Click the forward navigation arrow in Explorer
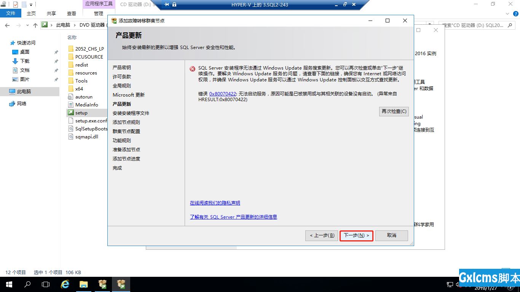This screenshot has width=520, height=292. (19, 25)
